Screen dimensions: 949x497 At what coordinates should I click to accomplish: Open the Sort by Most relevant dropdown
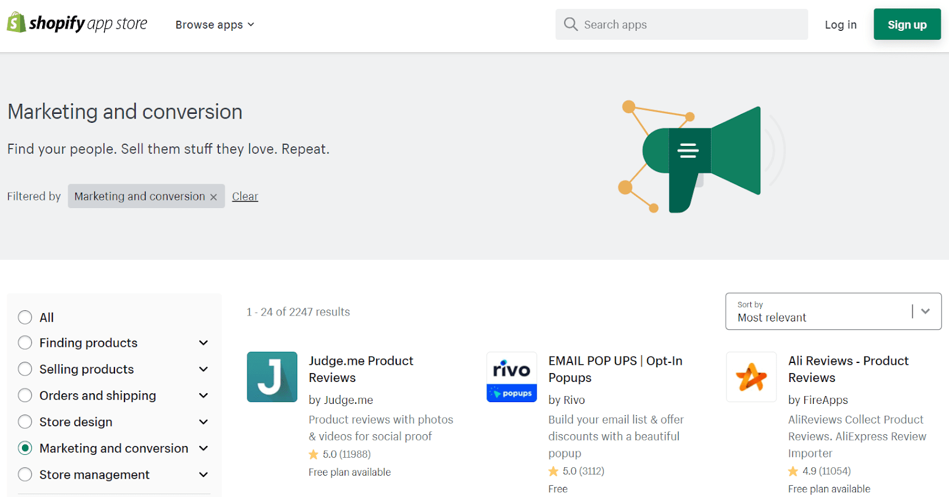coord(833,311)
